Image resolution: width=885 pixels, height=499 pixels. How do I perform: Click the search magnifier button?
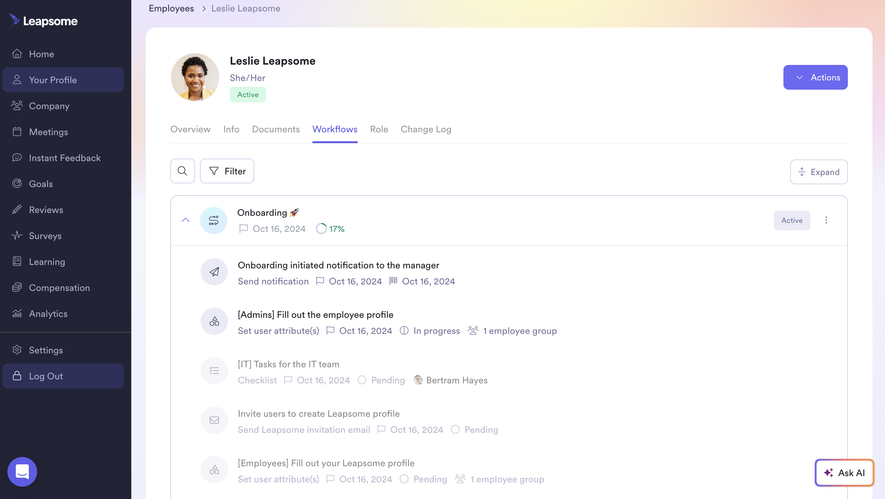[182, 171]
